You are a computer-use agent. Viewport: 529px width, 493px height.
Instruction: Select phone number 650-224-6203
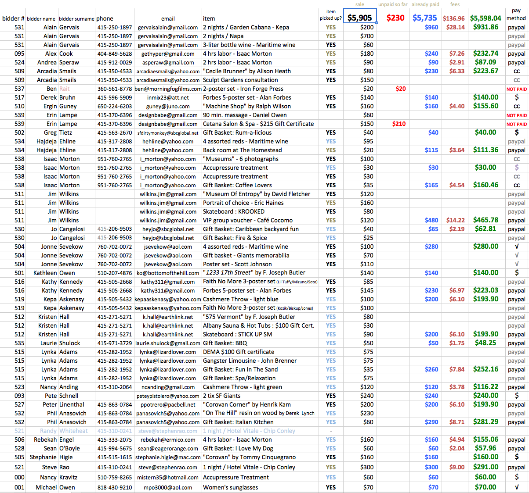(115, 106)
